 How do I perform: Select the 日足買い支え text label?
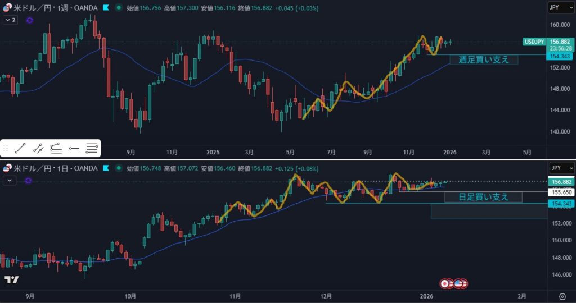pos(483,197)
